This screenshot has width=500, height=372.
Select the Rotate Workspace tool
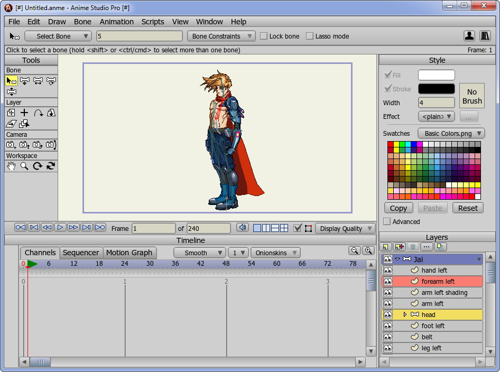coord(38,166)
